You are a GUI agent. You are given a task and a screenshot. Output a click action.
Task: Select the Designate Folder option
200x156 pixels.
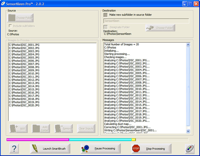coord(106,27)
